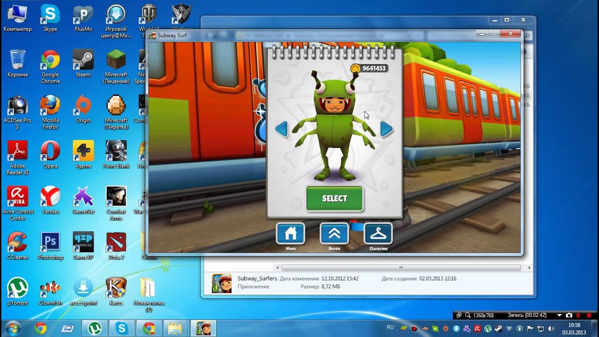Click the Explorer search magnifier icon

click(527, 36)
